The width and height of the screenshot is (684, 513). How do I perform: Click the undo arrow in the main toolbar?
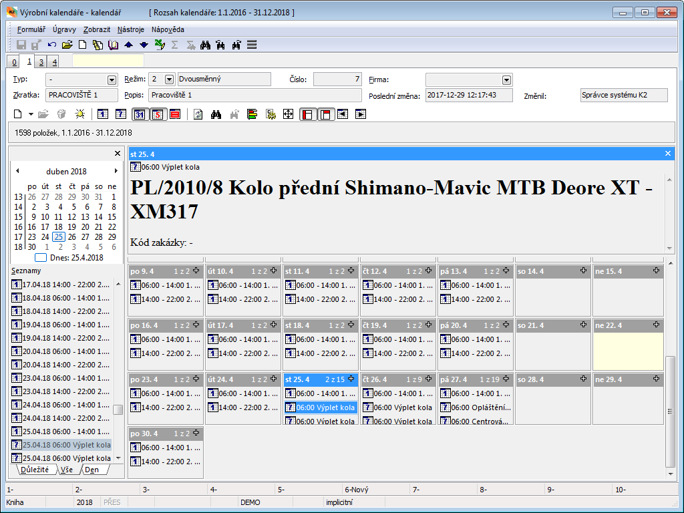[x=52, y=45]
